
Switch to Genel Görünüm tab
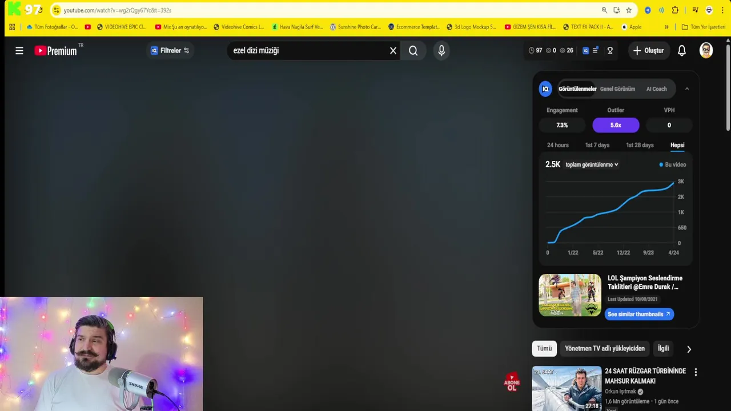(617, 88)
